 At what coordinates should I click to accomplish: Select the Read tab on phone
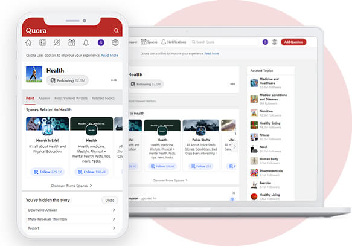30,98
